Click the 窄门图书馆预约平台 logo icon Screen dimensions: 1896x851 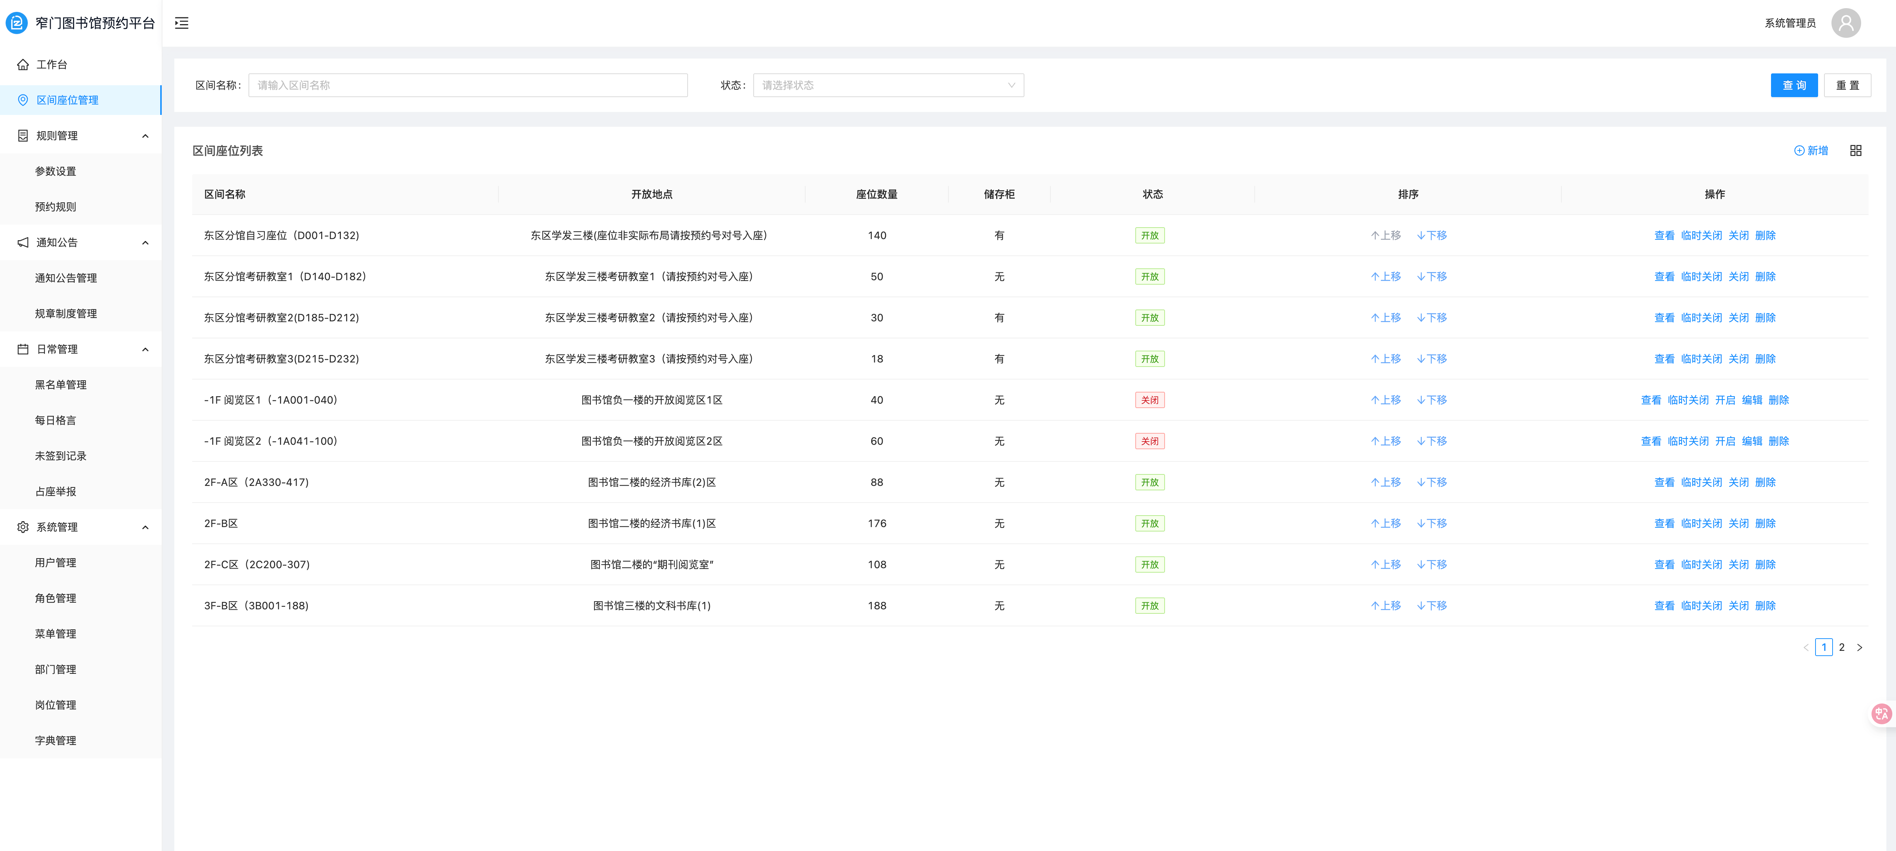16,23
